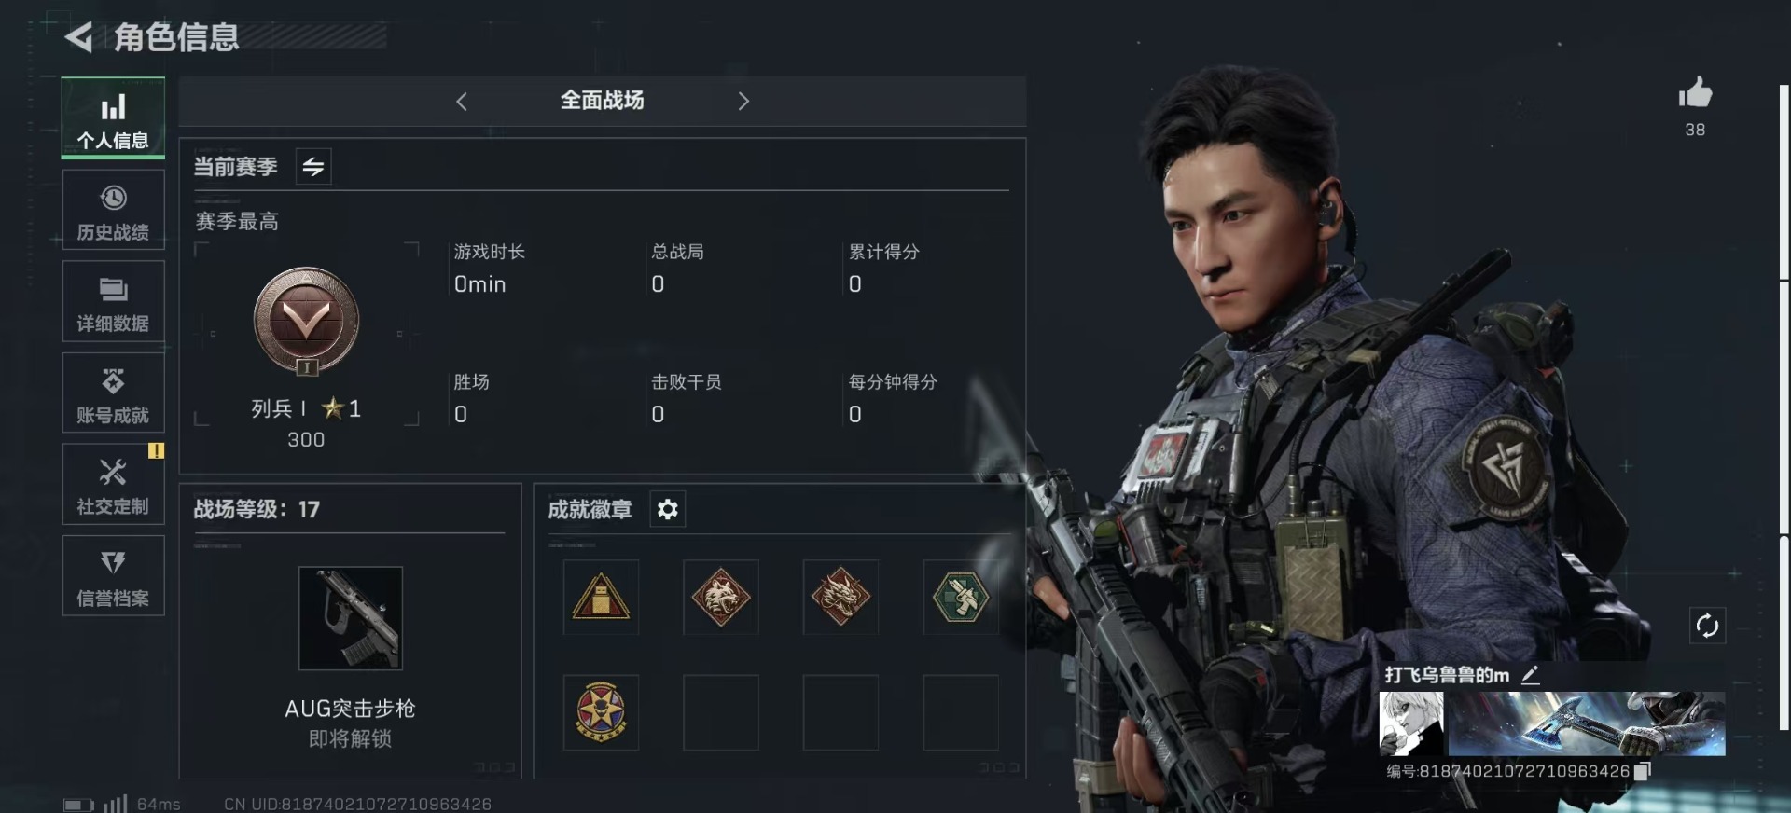Switch to previous game mode arrow
The height and width of the screenshot is (813, 1791).
click(462, 101)
